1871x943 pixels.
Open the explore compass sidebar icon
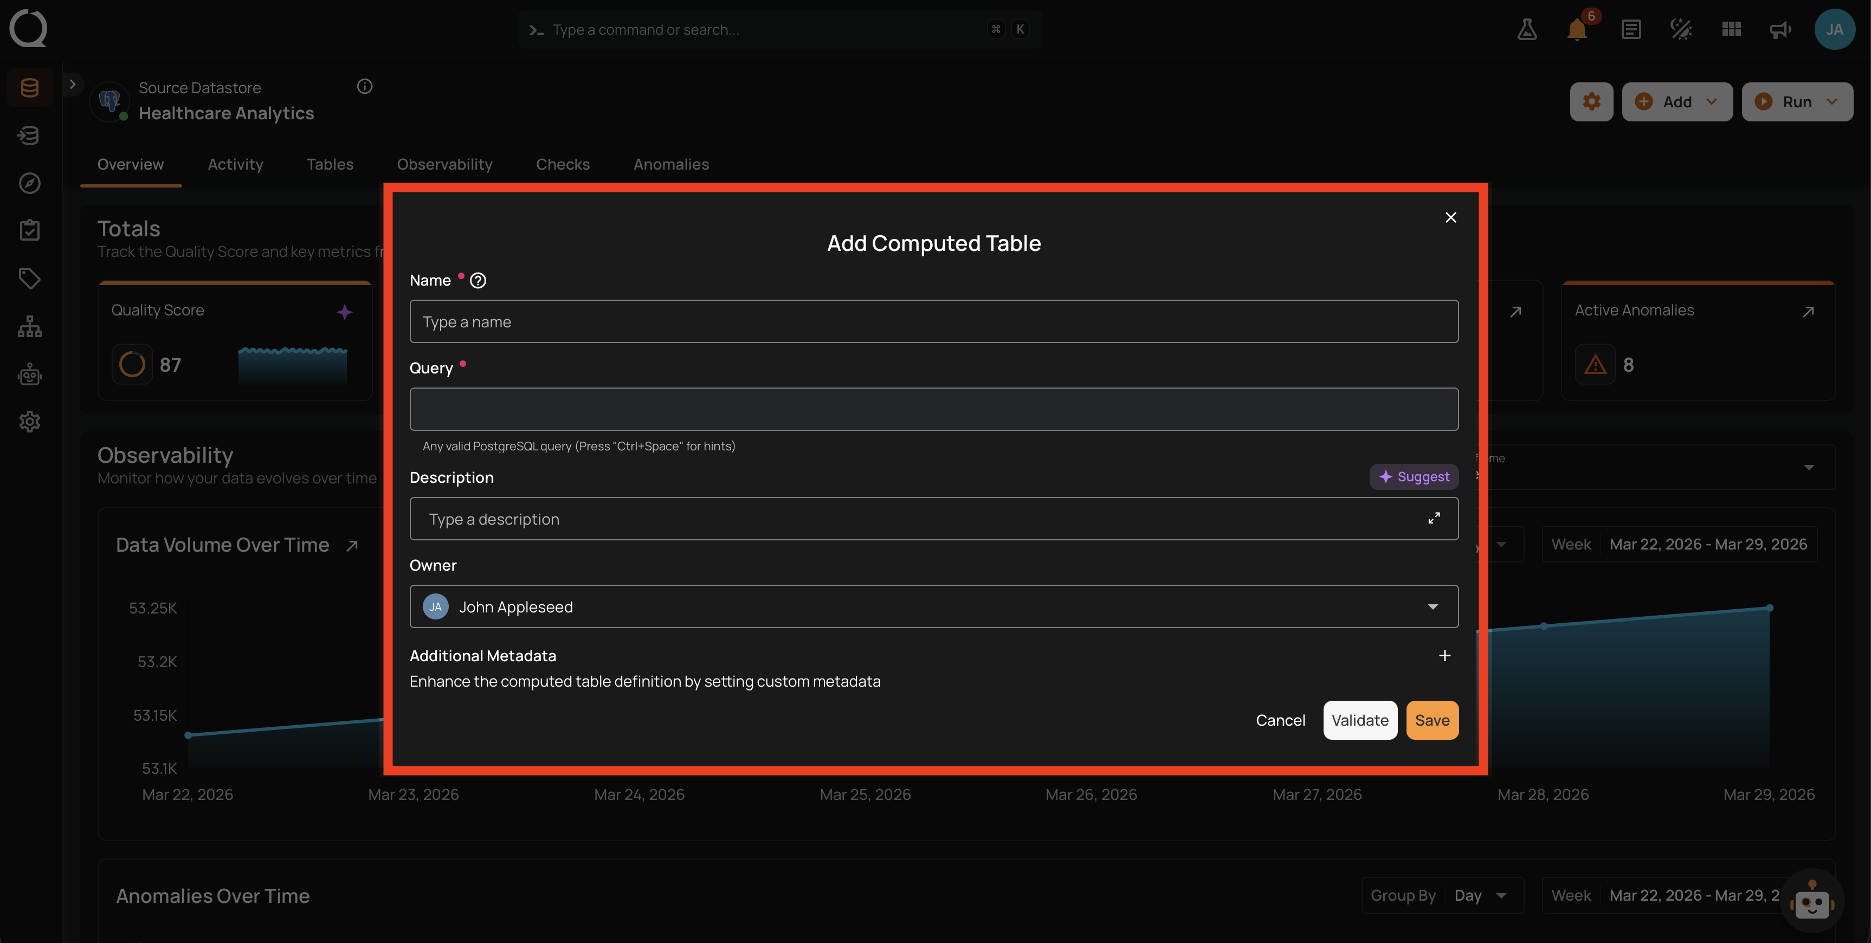point(30,183)
